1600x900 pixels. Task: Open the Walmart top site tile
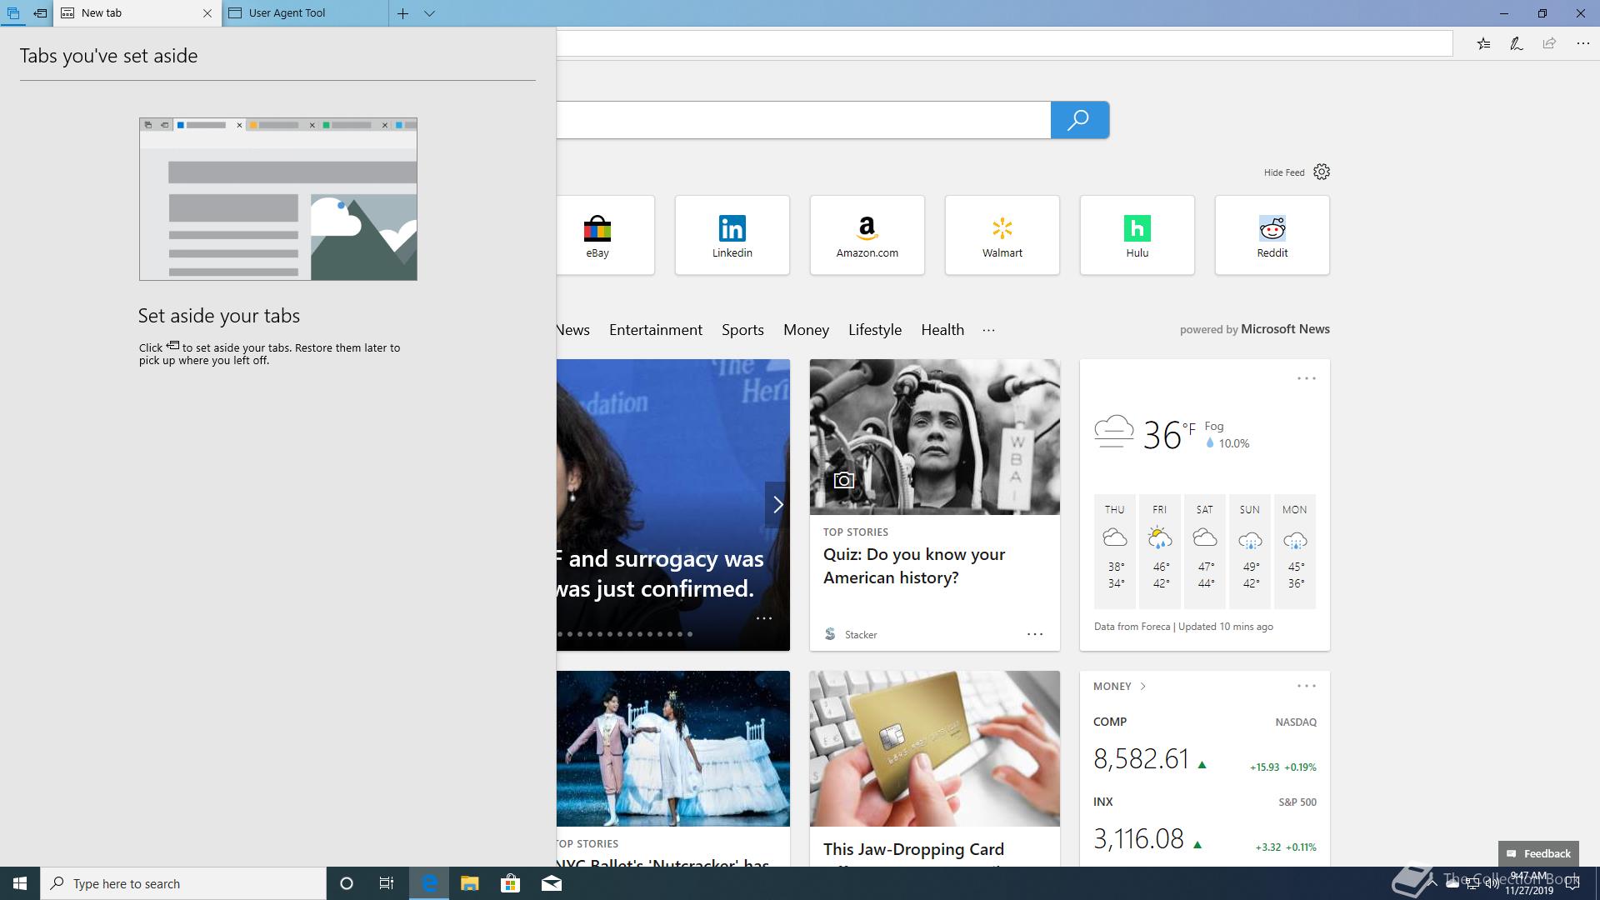(1002, 235)
